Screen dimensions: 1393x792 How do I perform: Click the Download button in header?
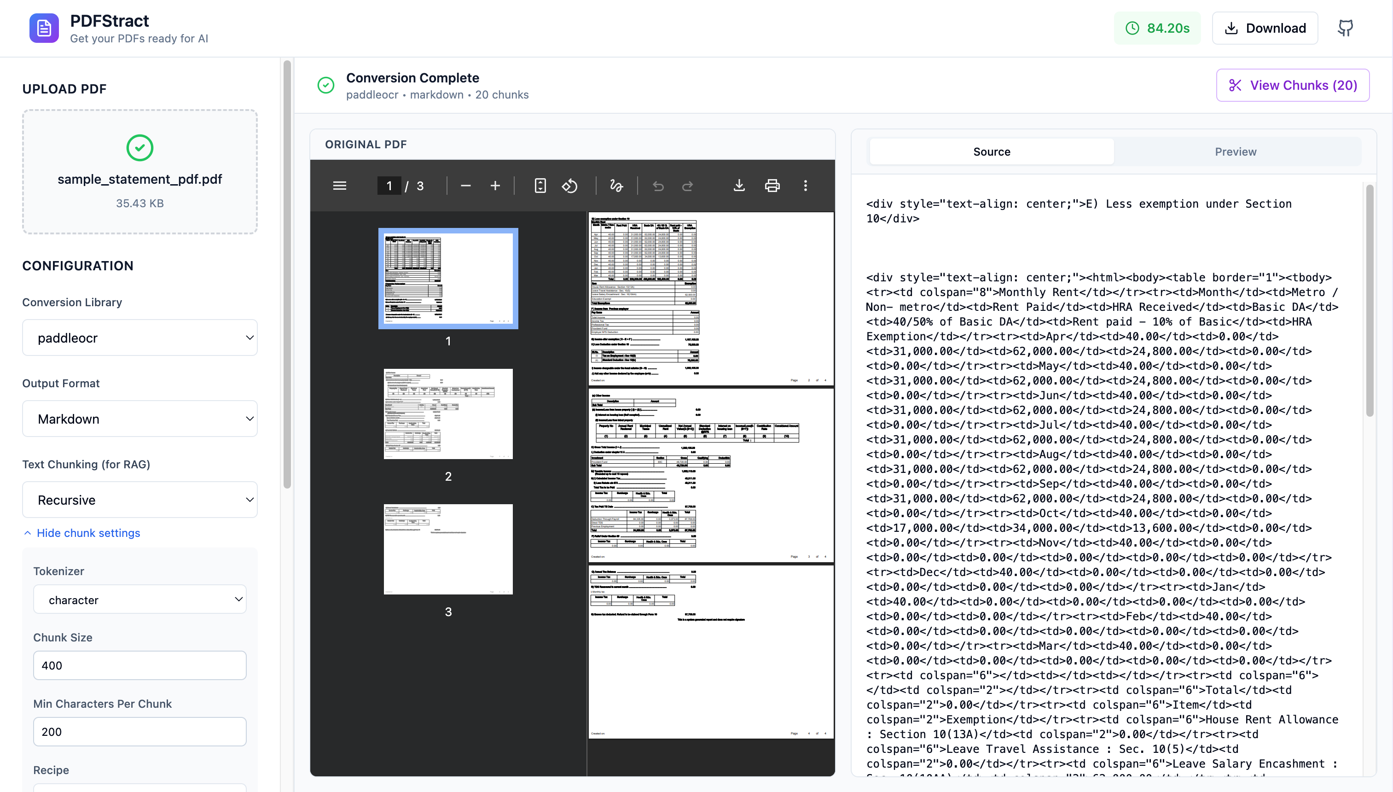(x=1265, y=28)
